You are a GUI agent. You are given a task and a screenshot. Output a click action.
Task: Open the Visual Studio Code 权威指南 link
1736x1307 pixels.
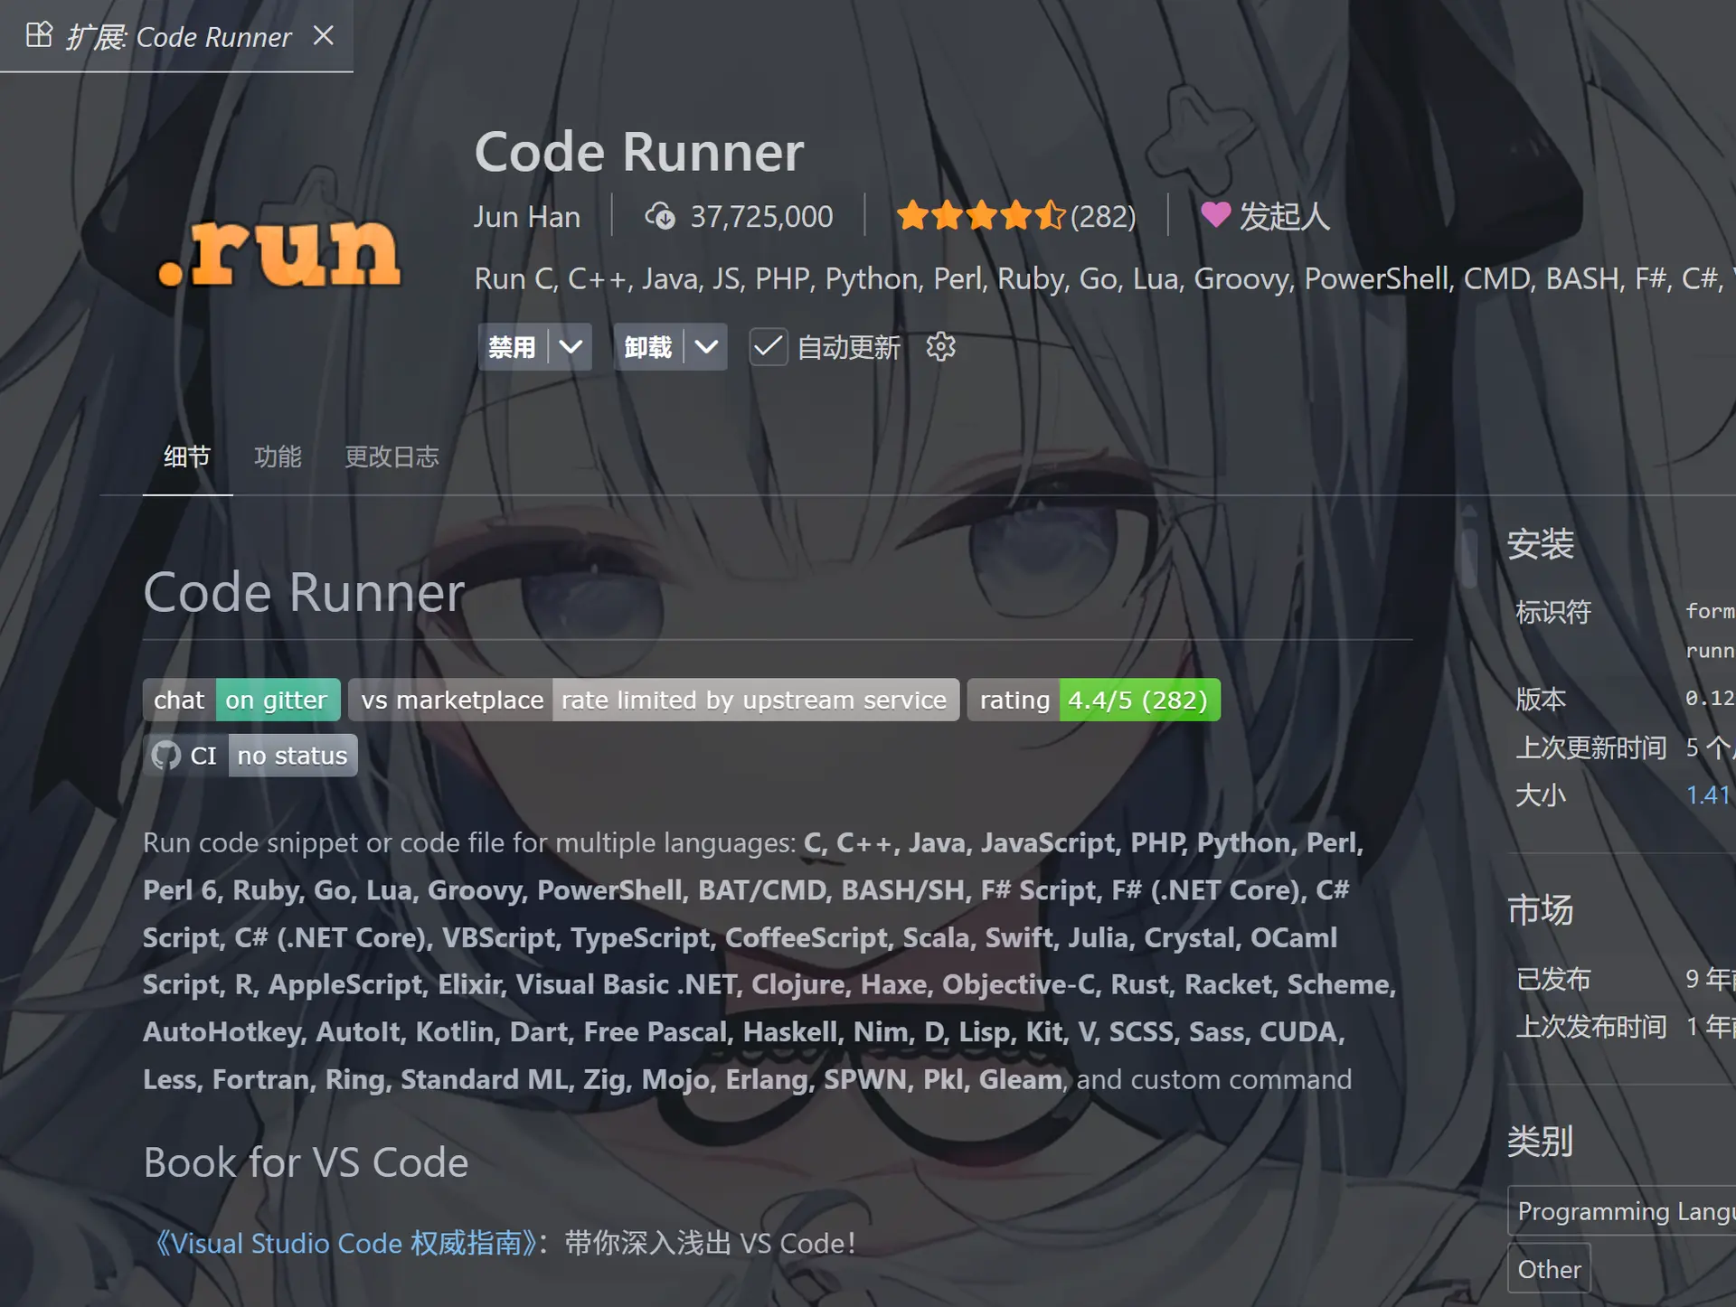pyautogui.click(x=347, y=1243)
